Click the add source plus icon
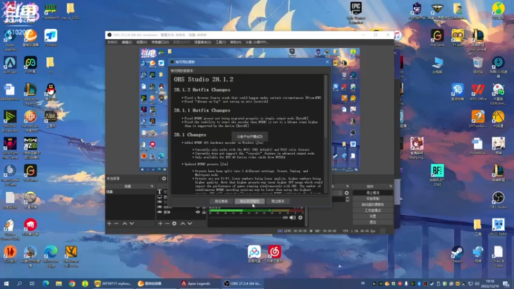The width and height of the screenshot is (514, 289). [160, 223]
